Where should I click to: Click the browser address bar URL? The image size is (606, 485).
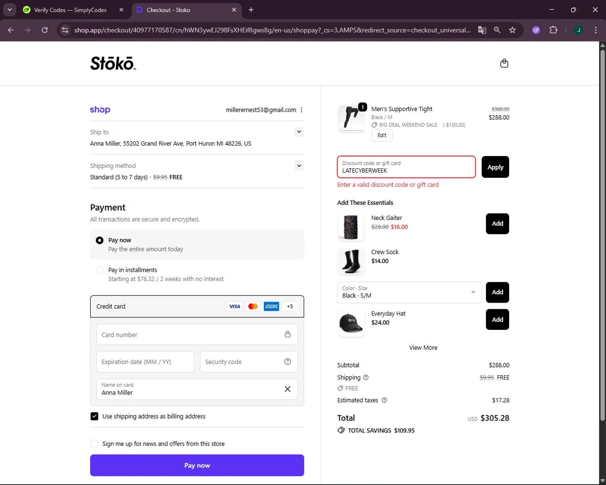pos(272,30)
